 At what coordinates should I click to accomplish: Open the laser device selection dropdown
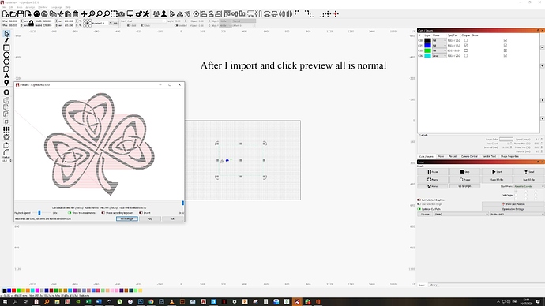[517, 214]
